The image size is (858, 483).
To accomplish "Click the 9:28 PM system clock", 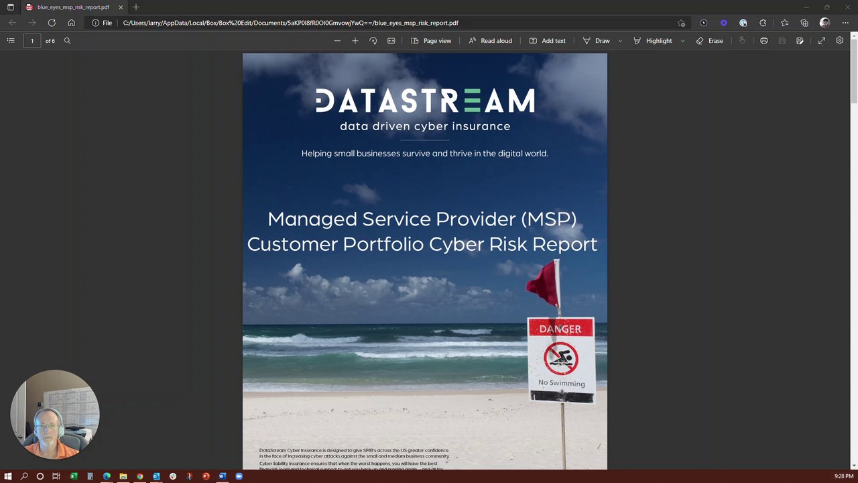I will tap(844, 476).
